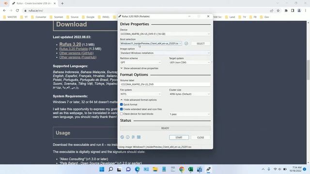Open the Rufus 3.20 download link
Screen dimensions: 310x174
[x=70, y=44]
